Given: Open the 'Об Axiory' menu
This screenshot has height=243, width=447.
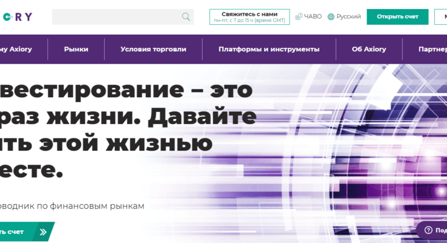Looking at the screenshot, I should [x=369, y=49].
